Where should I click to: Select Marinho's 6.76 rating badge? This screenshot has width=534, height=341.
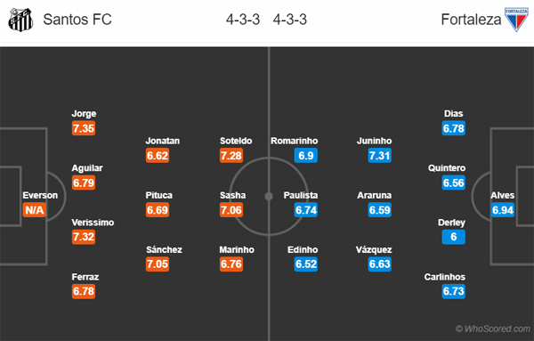tap(231, 264)
